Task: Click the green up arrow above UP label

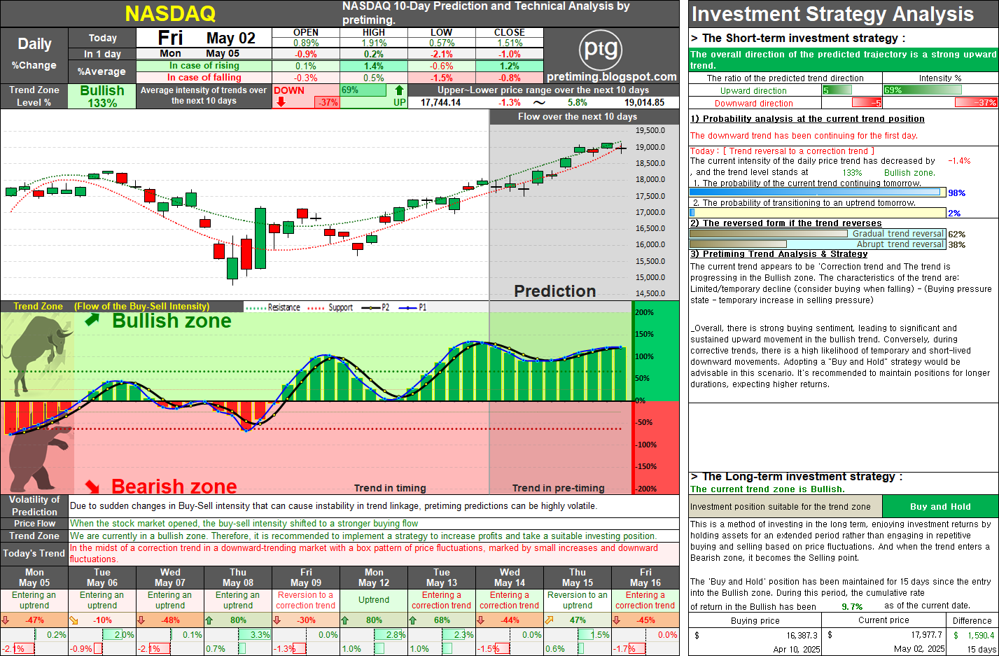Action: pyautogui.click(x=399, y=90)
